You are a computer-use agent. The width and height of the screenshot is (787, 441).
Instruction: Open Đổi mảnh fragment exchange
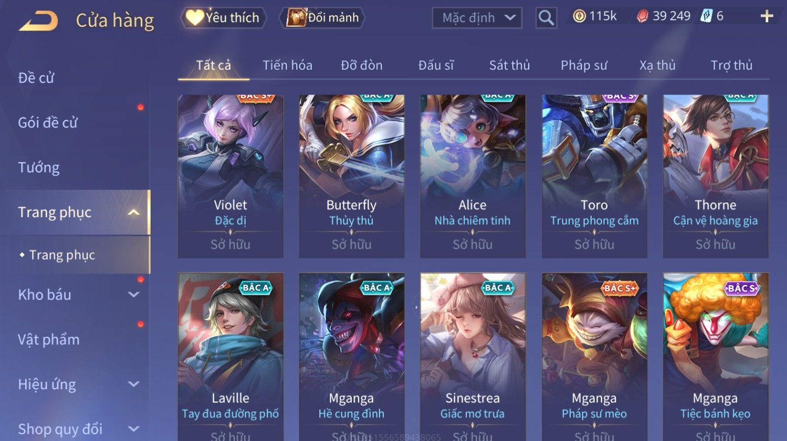(324, 18)
